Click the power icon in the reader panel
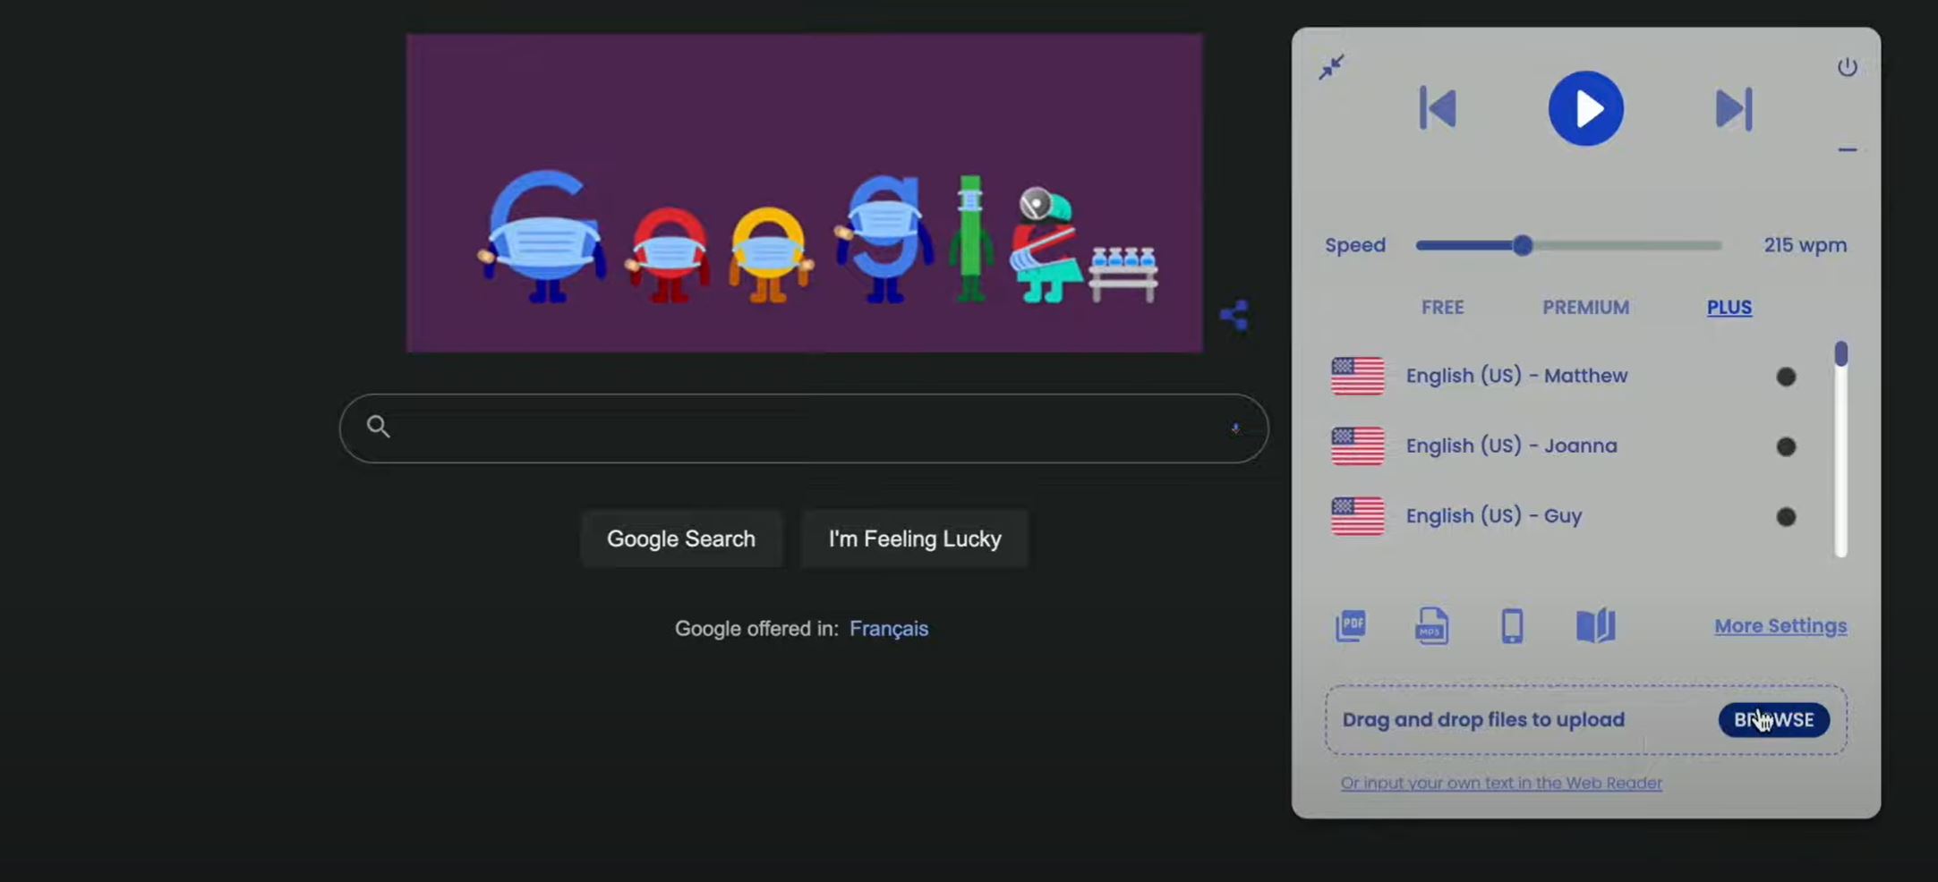The image size is (1938, 882). (1847, 67)
